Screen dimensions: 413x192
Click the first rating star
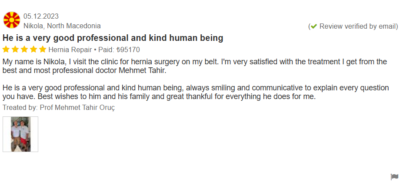[x=7, y=50]
